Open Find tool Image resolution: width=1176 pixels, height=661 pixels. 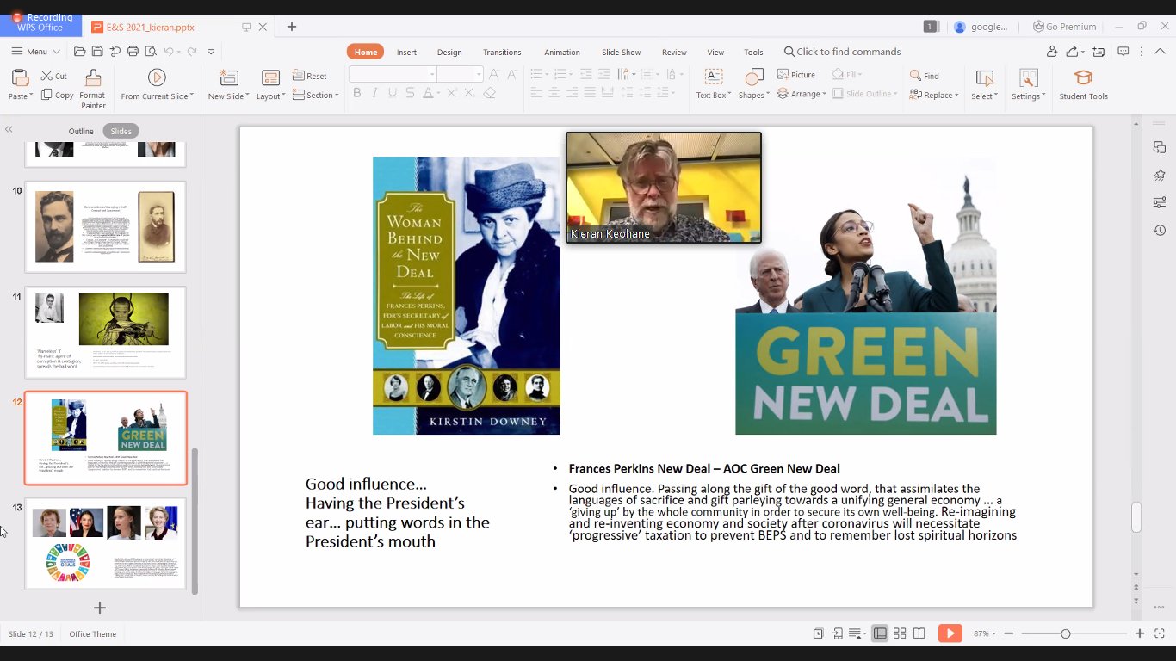[925, 76]
